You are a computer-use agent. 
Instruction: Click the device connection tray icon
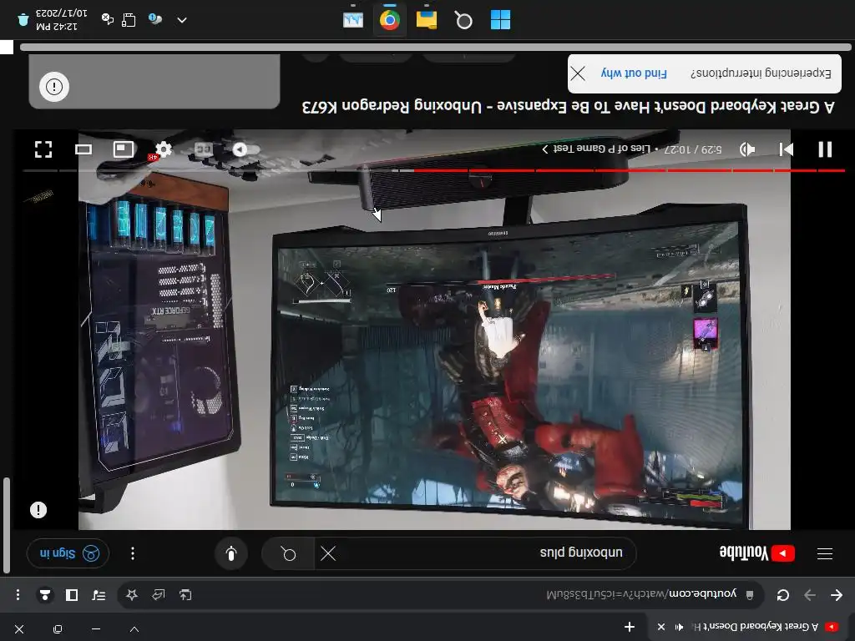click(x=129, y=20)
